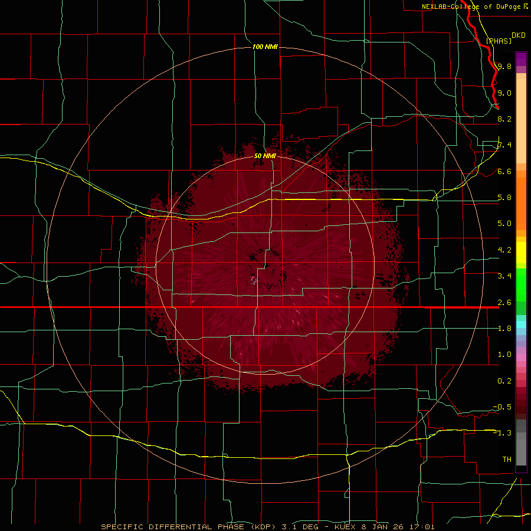This screenshot has width=531, height=531.
Task: Click the 8.2 scale value
Action: (x=504, y=119)
